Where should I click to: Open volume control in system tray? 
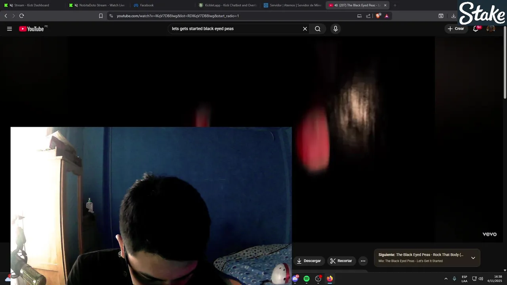(481, 279)
